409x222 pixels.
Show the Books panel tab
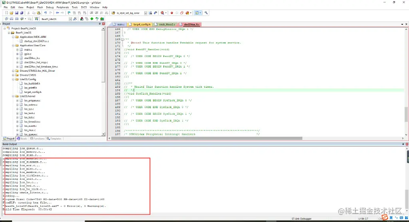click(22, 139)
